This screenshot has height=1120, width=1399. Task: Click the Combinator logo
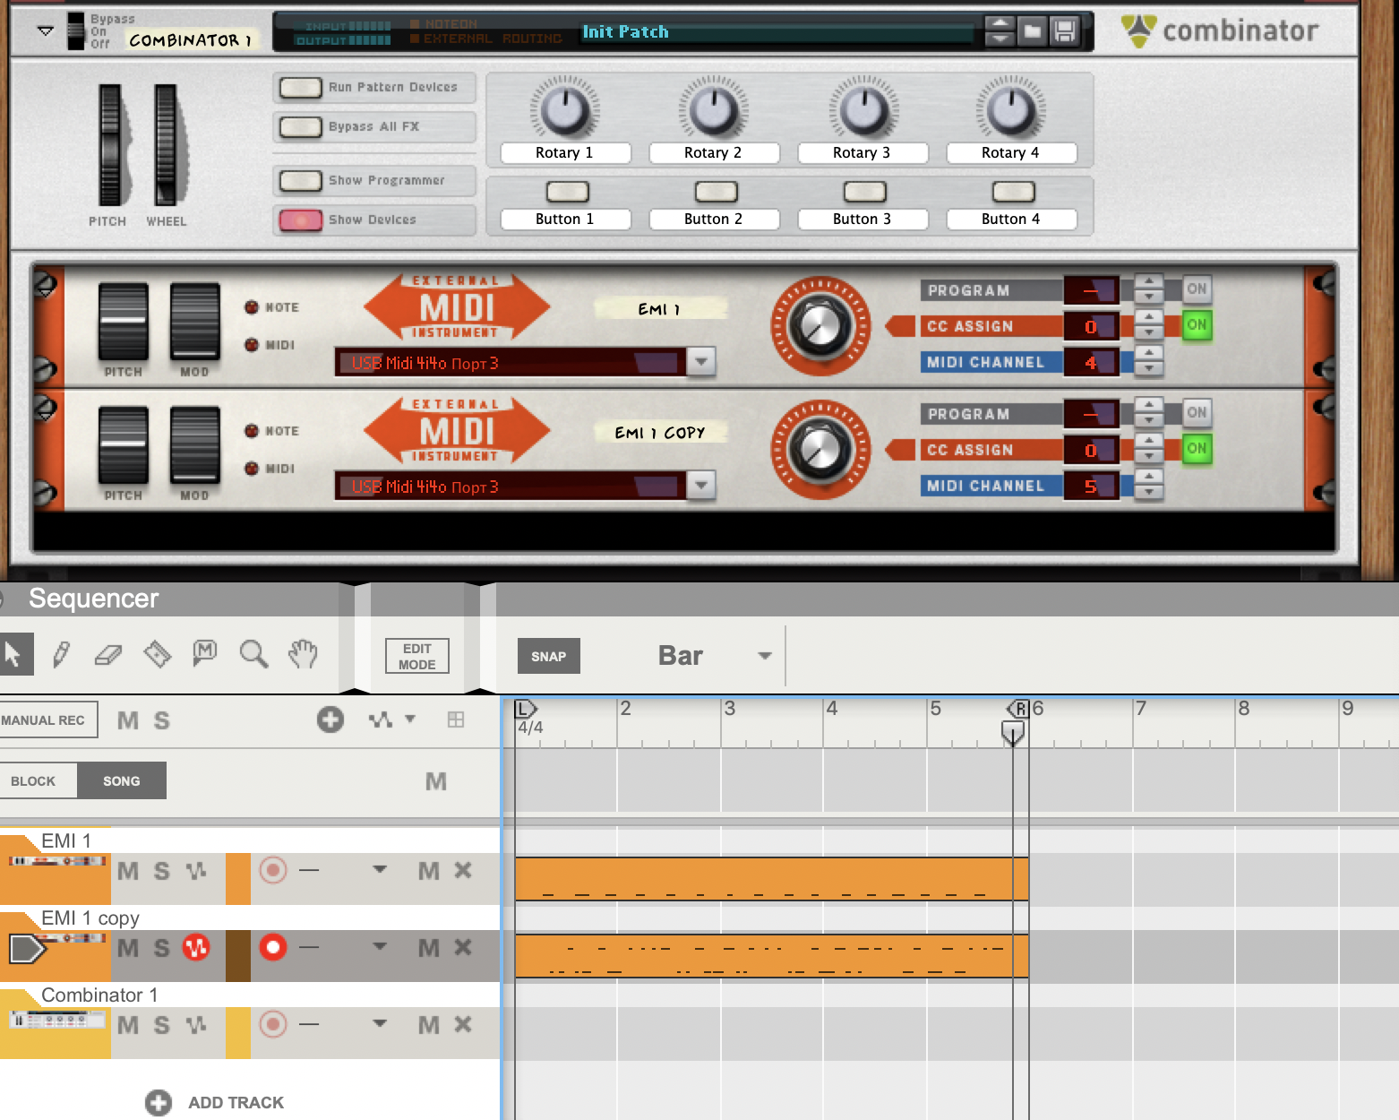[x=1220, y=30]
